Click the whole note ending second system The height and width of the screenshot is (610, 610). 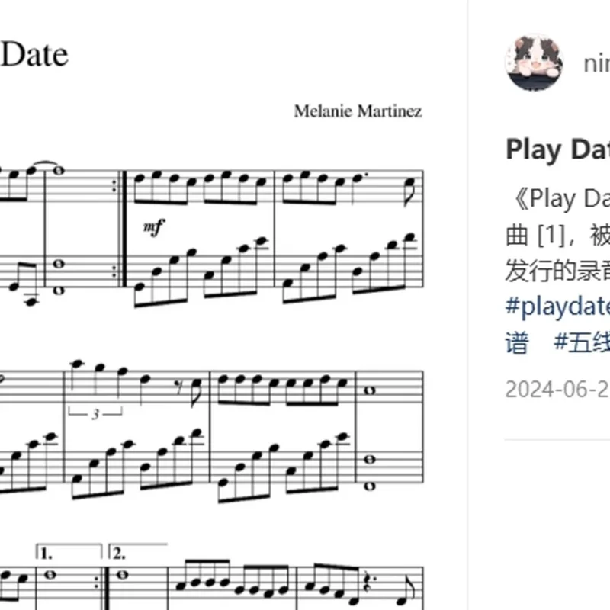[370, 390]
